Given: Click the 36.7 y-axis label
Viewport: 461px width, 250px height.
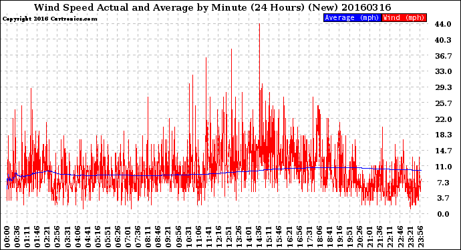Looking at the screenshot, I should [x=443, y=56].
